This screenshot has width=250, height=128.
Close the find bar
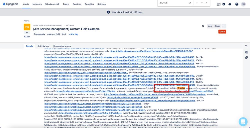click(206, 3)
